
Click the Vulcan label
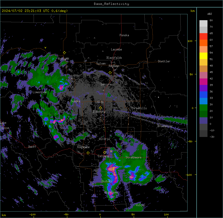click(140, 205)
